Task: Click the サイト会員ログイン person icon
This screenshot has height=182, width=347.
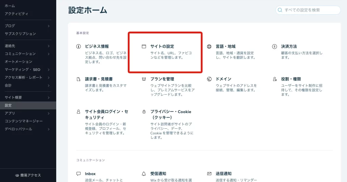Action: click(78, 112)
